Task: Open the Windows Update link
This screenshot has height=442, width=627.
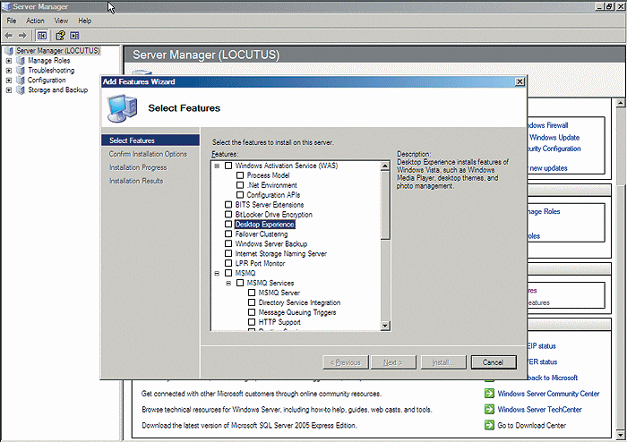Action: point(554,138)
